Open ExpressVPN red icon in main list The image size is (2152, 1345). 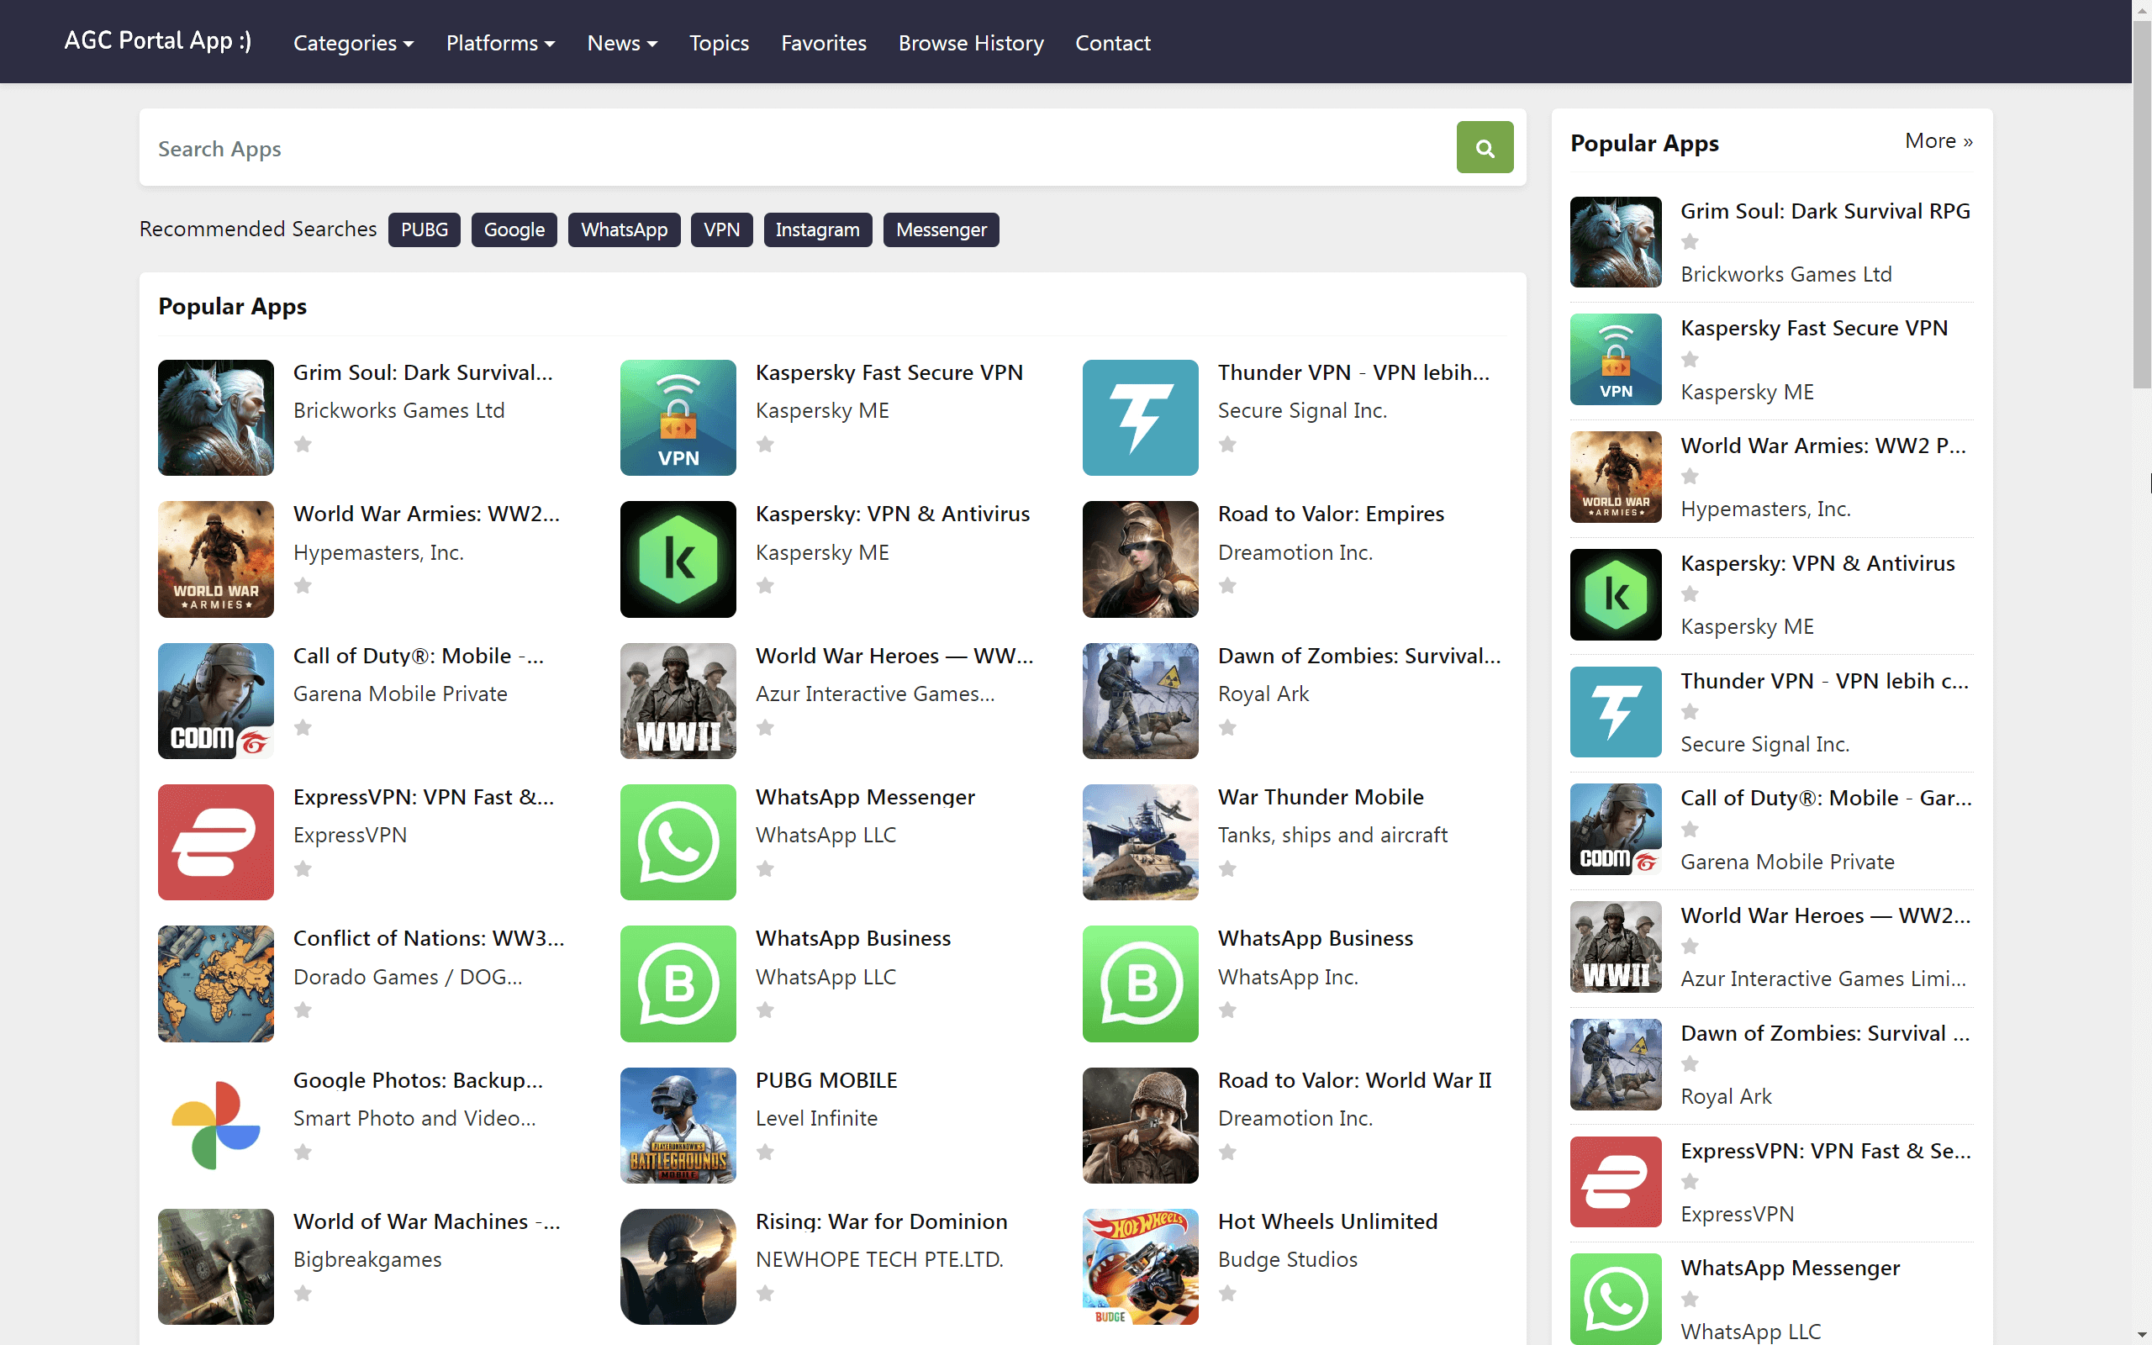point(216,841)
